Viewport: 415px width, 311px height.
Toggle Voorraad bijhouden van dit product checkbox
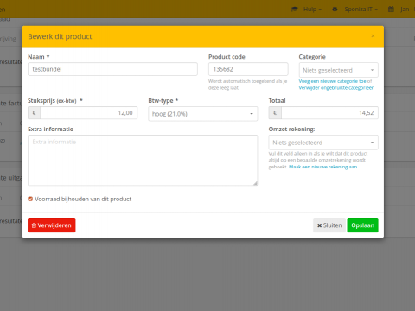pos(30,199)
